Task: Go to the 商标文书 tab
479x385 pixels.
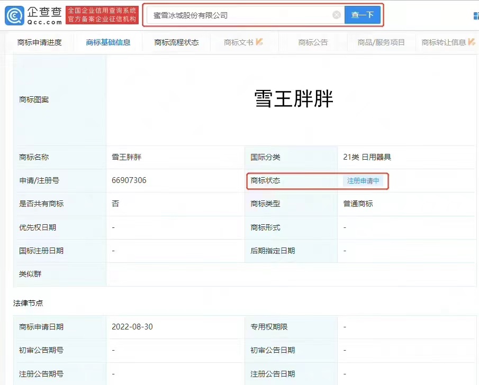Action: tap(239, 42)
